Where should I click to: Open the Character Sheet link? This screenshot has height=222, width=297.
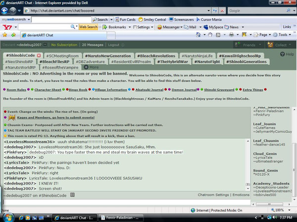coord(48,90)
